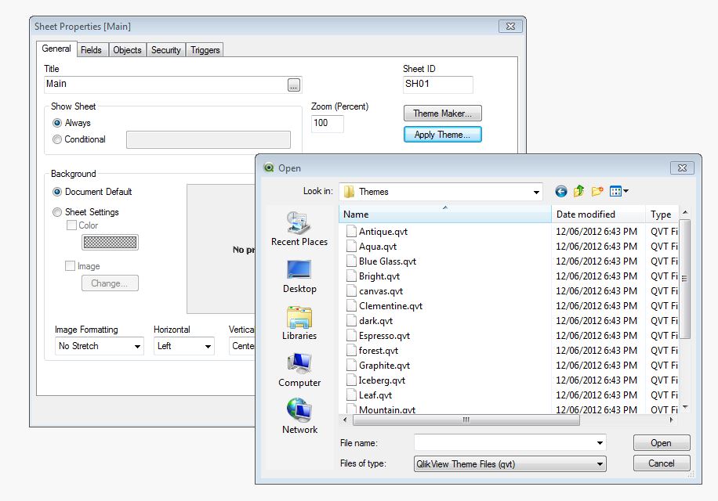Expand the Image Formatting No Stretch dropdown

137,346
